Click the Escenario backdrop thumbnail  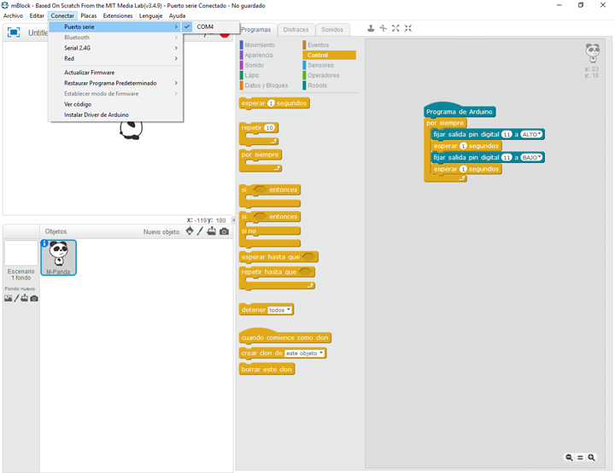[20, 254]
